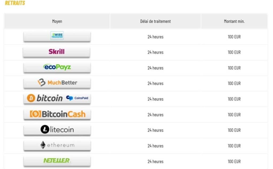Click the 24 heures cell for MuchBetter
Screen dimensions: 273x169
coord(155,83)
